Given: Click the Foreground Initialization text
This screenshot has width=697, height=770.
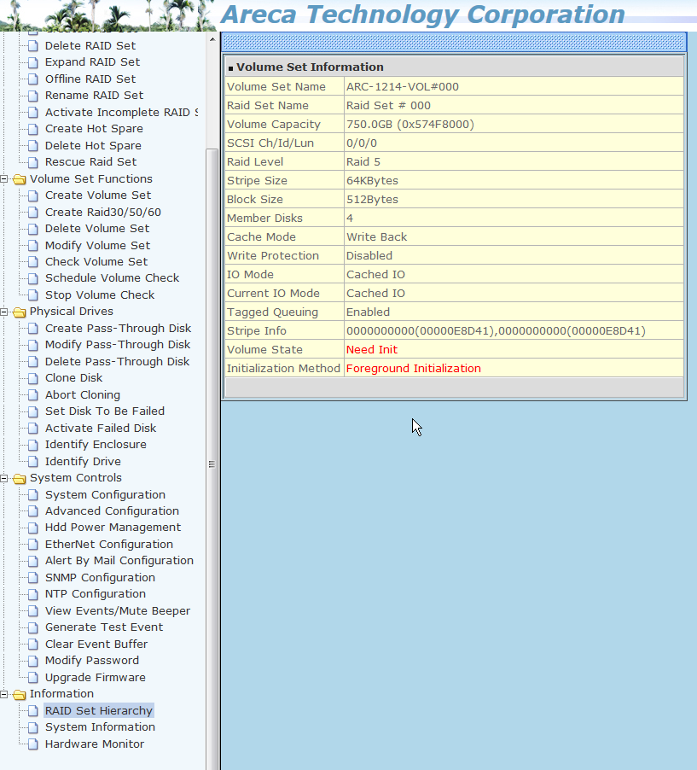Looking at the screenshot, I should click(x=413, y=369).
